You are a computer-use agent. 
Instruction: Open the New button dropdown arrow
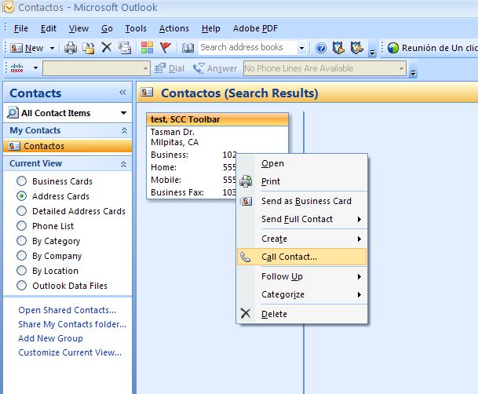click(52, 48)
